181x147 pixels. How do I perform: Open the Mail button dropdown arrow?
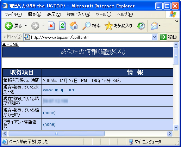160,25
